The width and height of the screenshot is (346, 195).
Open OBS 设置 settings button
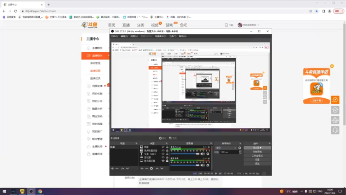(257, 159)
